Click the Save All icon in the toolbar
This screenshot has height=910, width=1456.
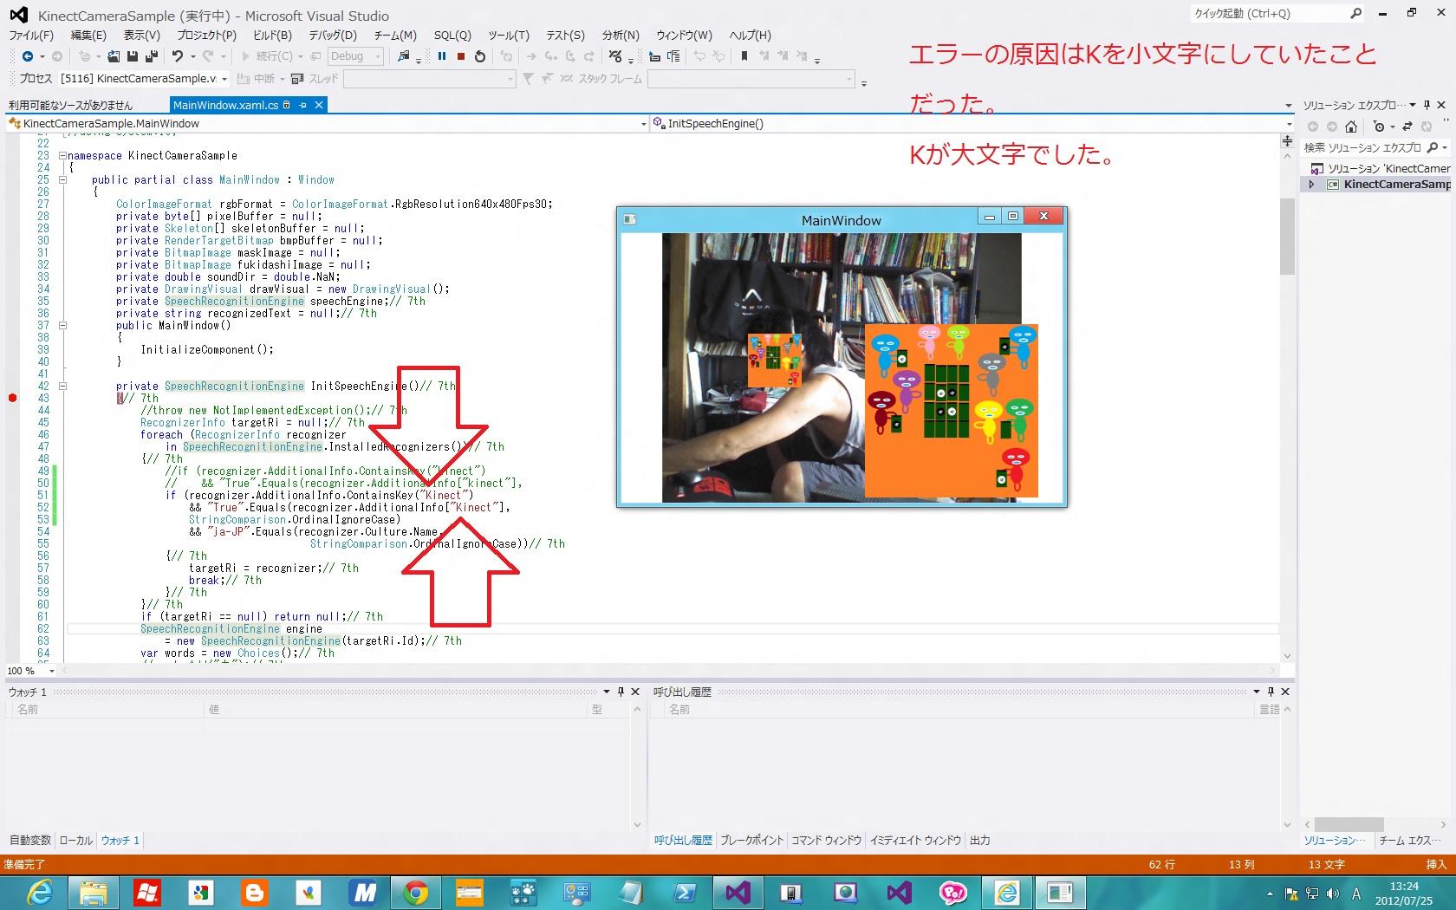coord(151,56)
